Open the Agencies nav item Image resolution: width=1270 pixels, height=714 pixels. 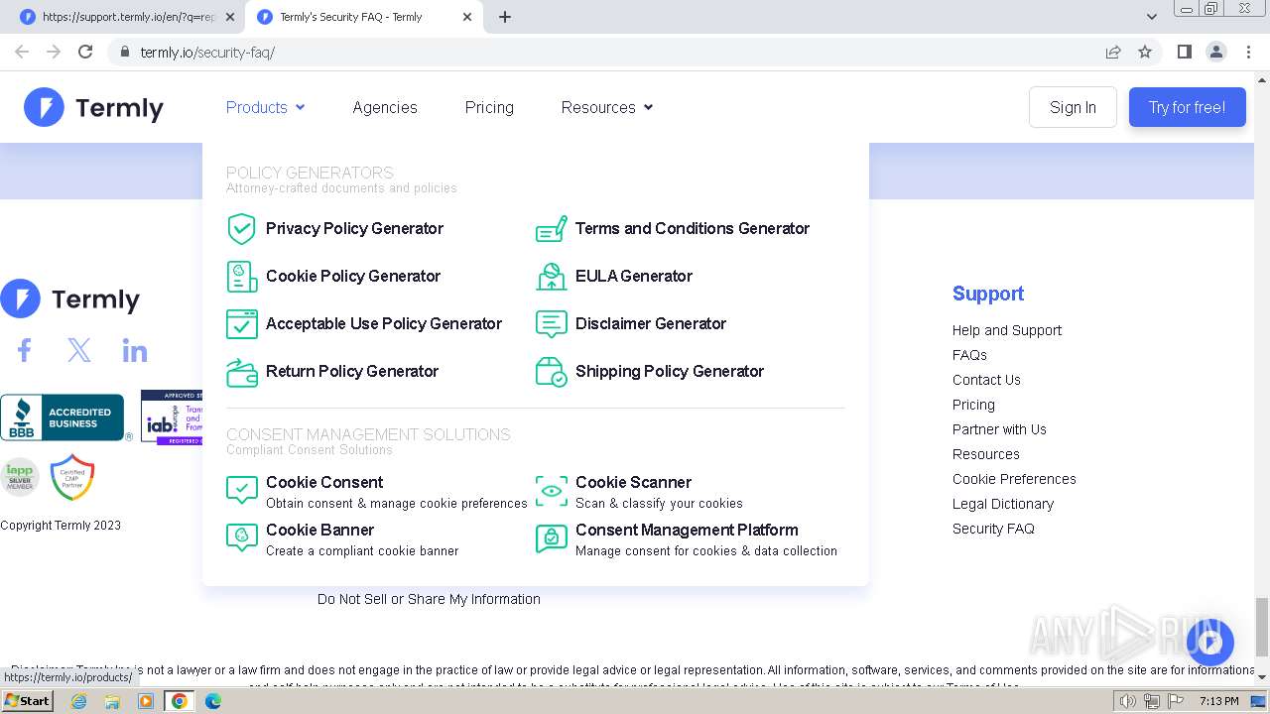point(385,107)
